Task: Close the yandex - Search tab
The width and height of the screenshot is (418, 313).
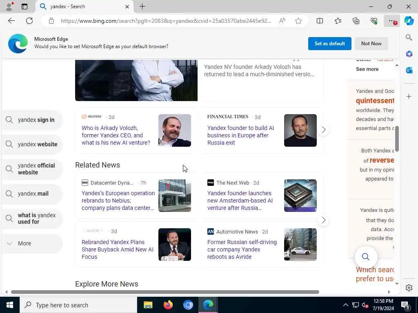Action: [x=127, y=7]
